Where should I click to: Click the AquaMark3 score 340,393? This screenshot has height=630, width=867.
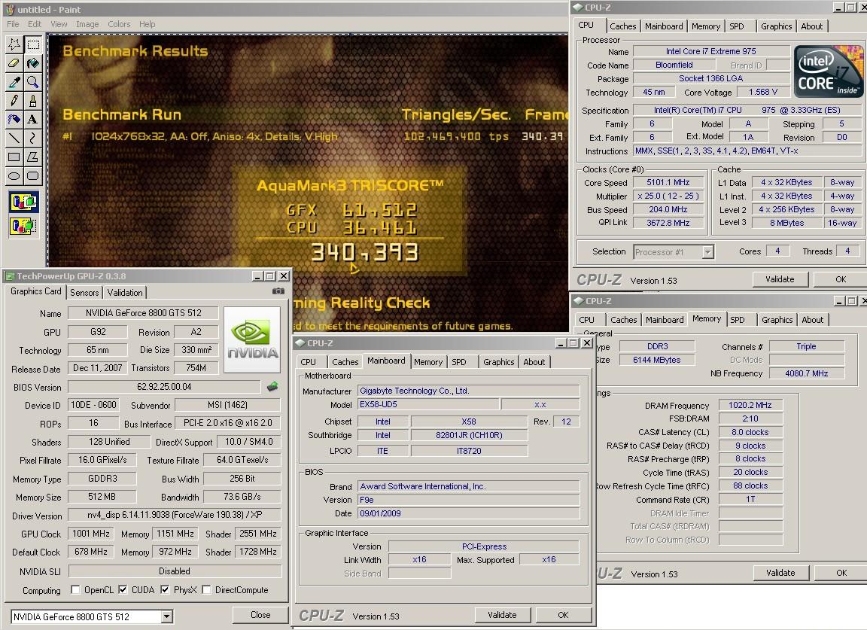(364, 252)
